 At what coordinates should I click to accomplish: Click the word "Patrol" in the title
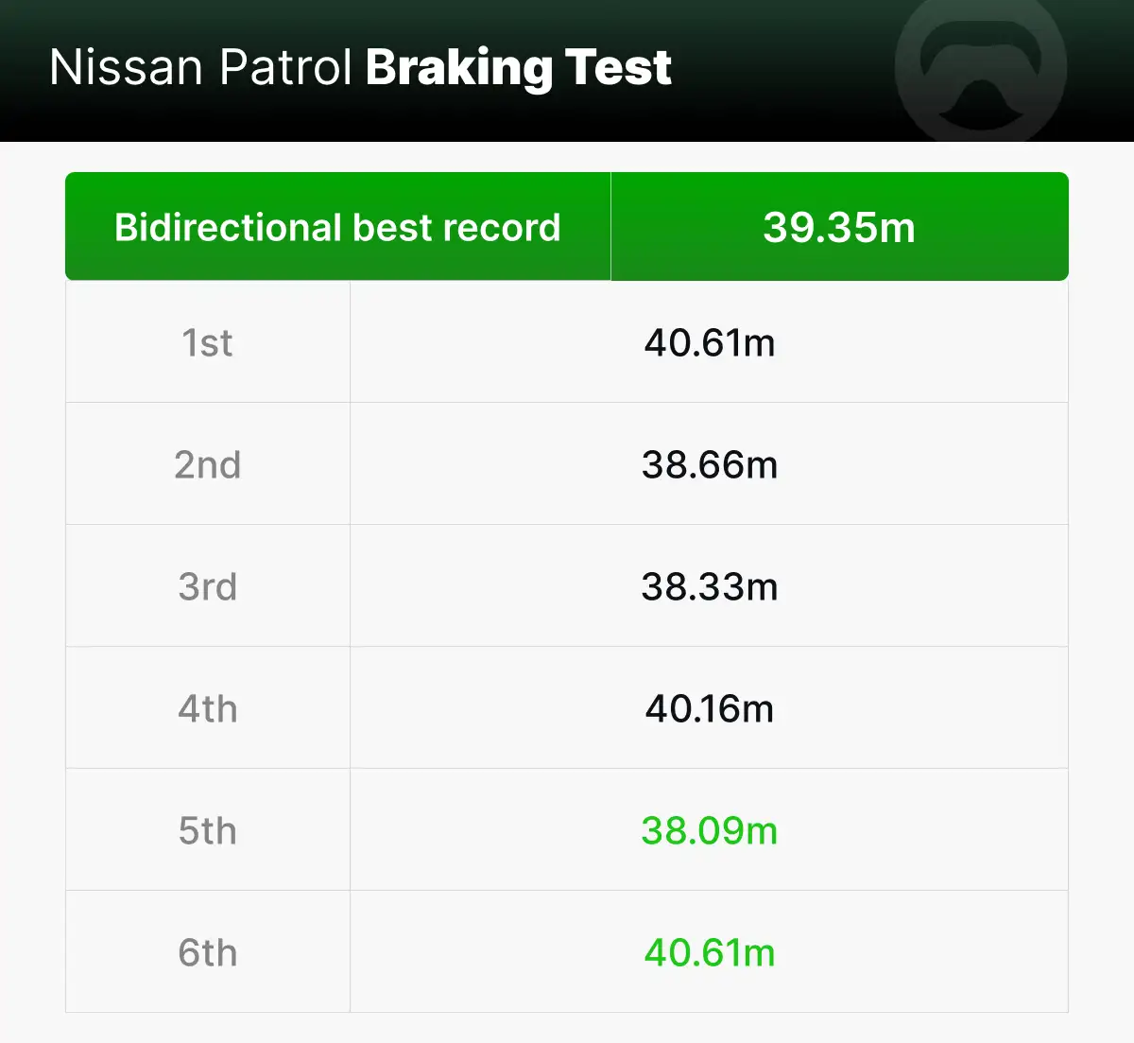click(285, 68)
